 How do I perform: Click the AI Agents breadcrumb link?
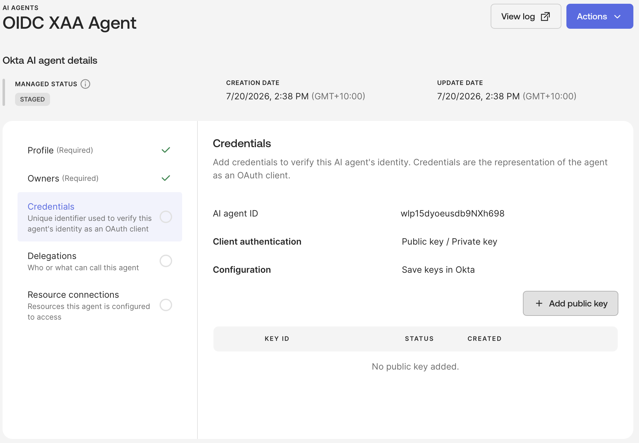21,8
